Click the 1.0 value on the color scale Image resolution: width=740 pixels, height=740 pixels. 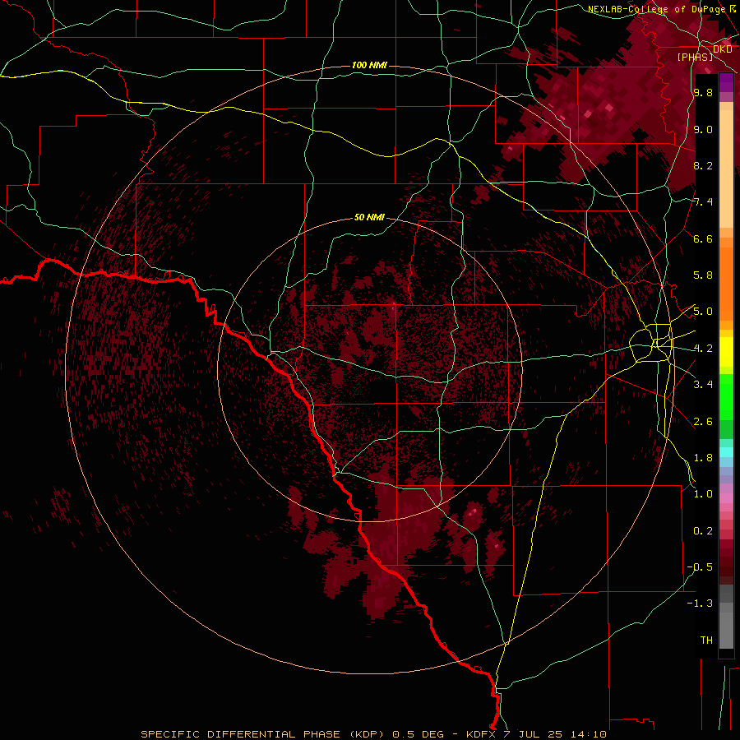pyautogui.click(x=703, y=494)
